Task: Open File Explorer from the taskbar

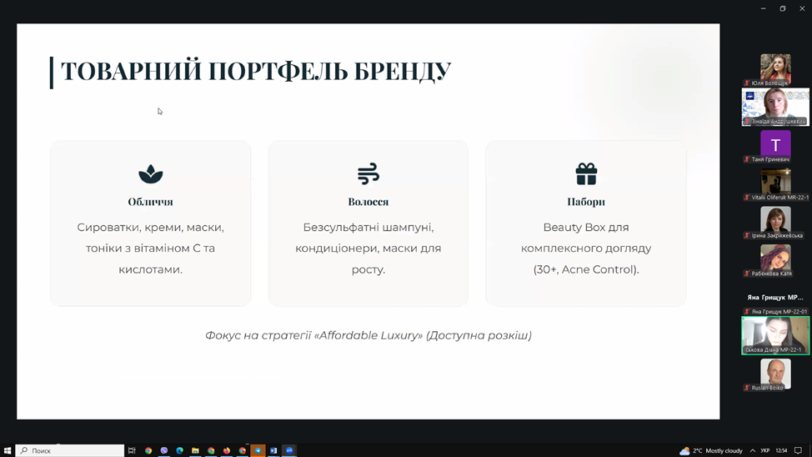Action: point(195,450)
